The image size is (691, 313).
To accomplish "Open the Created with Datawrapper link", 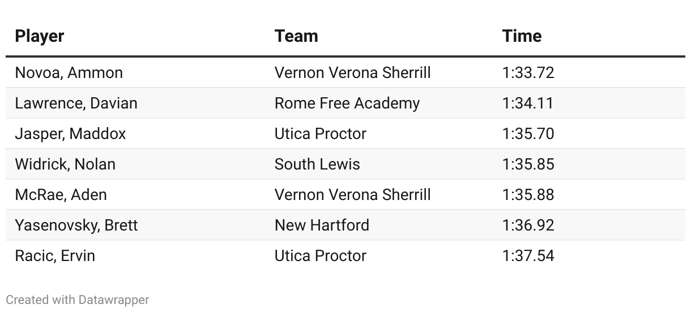I will pyautogui.click(x=78, y=299).
